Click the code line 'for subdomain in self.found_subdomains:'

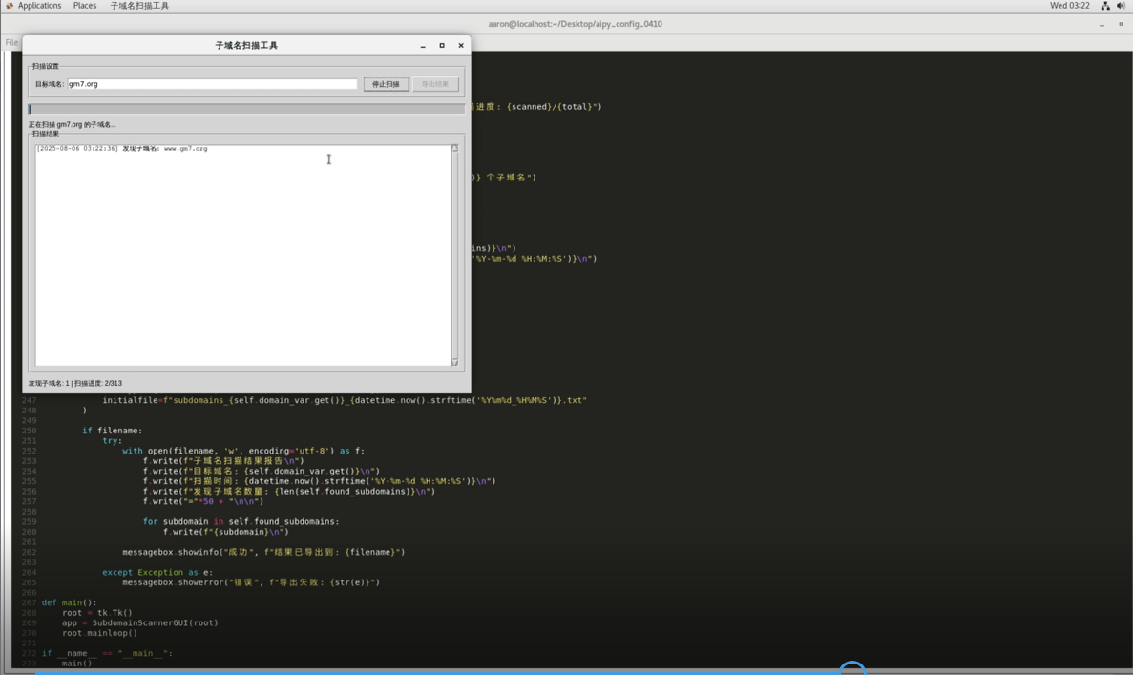(241, 522)
